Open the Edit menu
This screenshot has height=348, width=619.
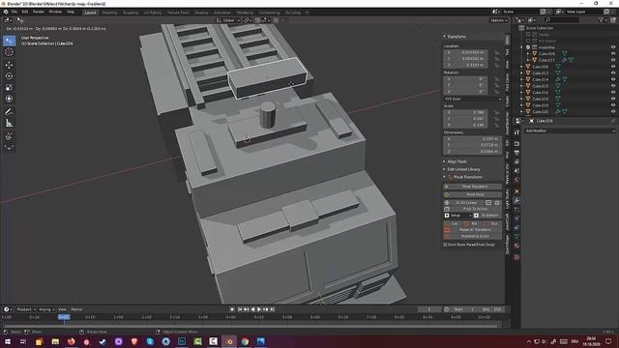click(25, 12)
